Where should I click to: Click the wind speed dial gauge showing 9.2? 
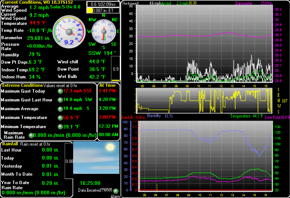(69, 32)
